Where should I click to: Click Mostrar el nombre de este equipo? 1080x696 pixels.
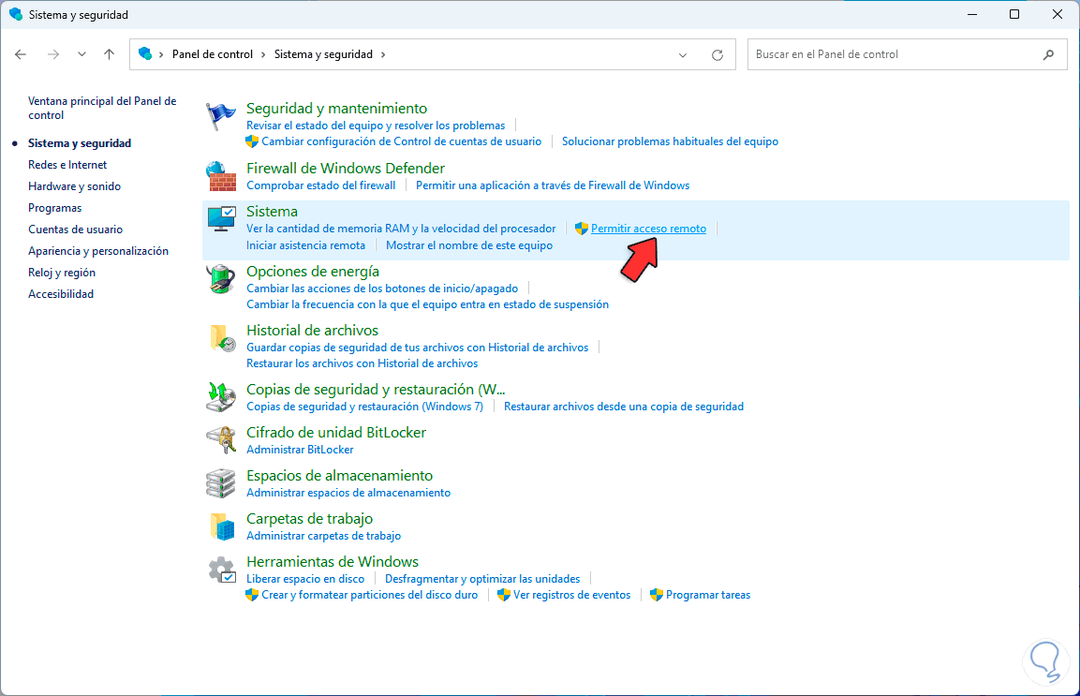click(x=469, y=245)
